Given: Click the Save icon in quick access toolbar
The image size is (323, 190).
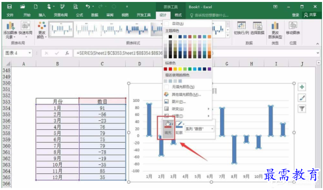Looking at the screenshot, I should (x=10, y=7).
